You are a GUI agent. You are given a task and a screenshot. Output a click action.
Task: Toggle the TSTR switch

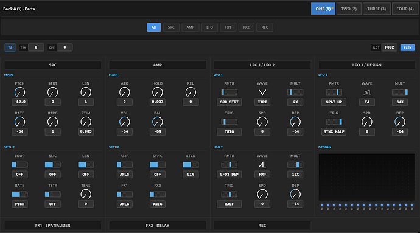click(52, 194)
